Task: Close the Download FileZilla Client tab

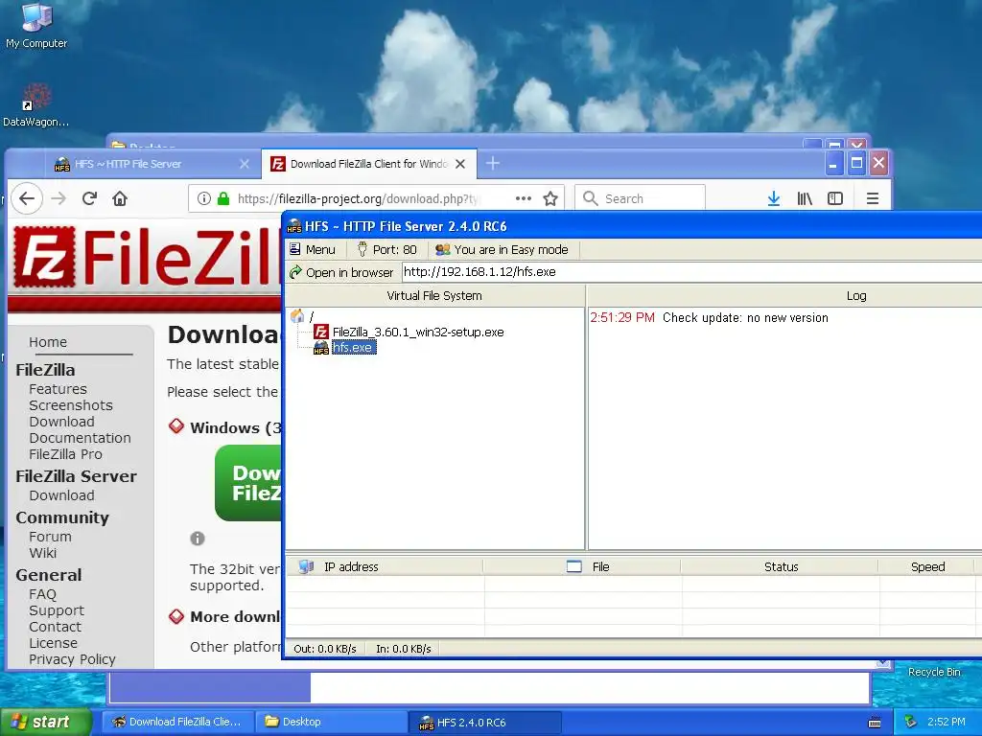Action: click(x=460, y=164)
